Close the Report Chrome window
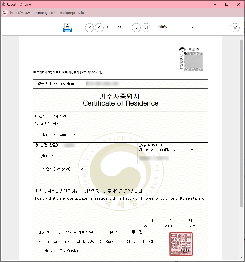245x262 pixels. (x=239, y=5)
